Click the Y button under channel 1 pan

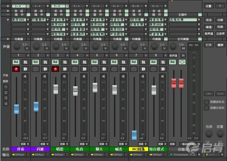click(27, 49)
